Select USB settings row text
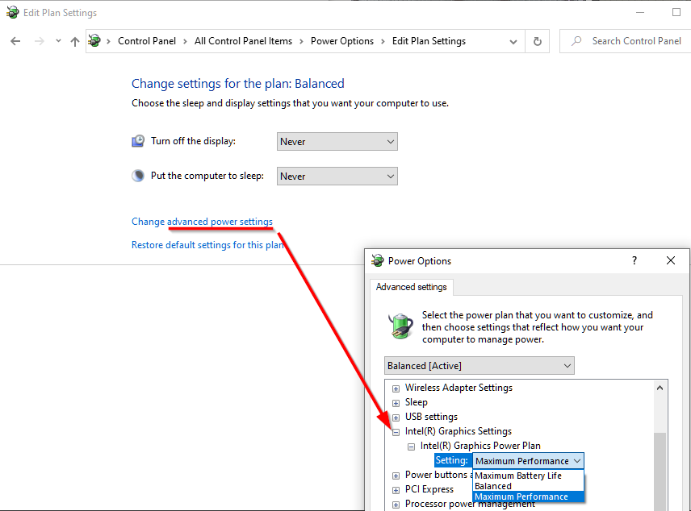This screenshot has width=691, height=511. coord(431,417)
